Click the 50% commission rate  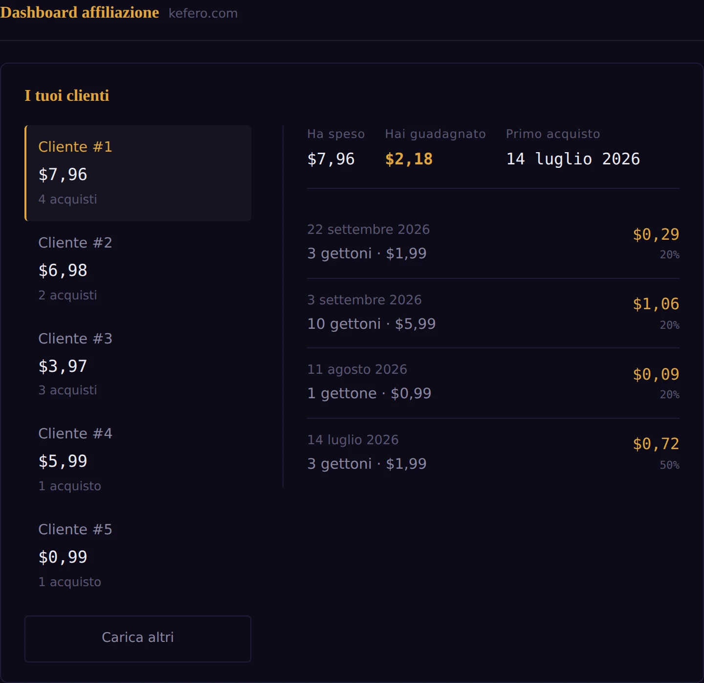670,465
